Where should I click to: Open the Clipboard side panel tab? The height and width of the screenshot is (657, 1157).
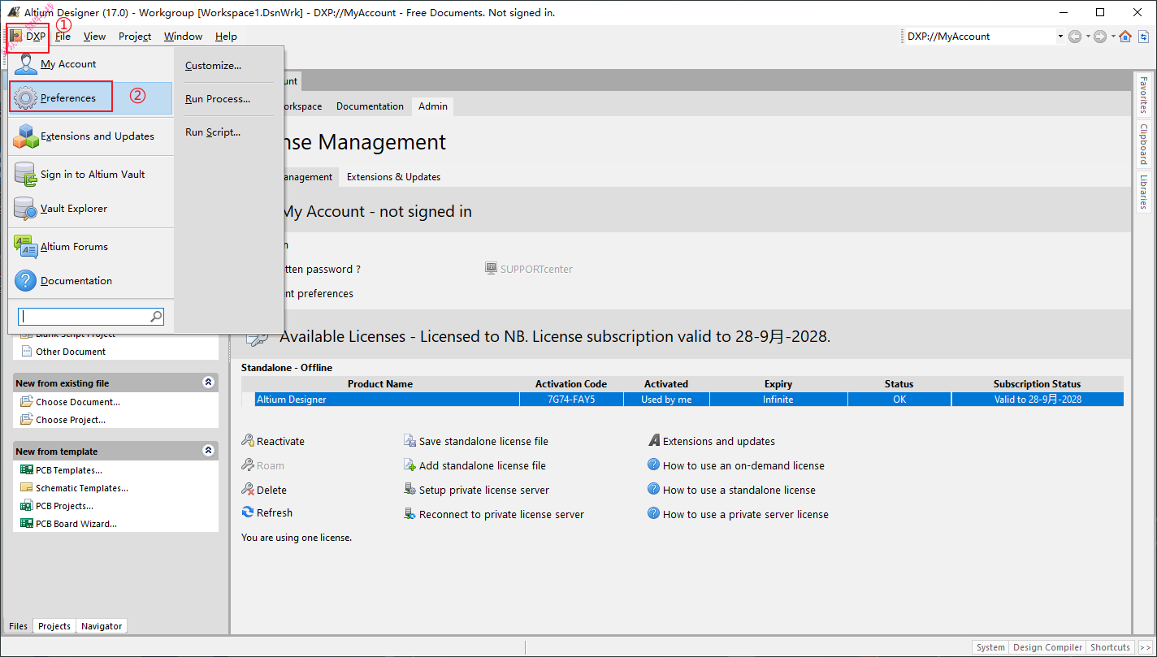(x=1143, y=144)
